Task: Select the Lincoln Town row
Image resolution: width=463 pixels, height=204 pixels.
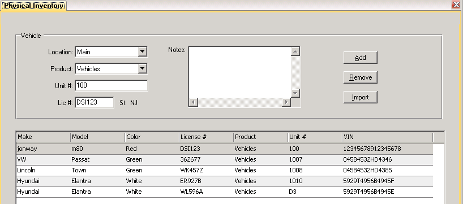Action: click(x=225, y=171)
